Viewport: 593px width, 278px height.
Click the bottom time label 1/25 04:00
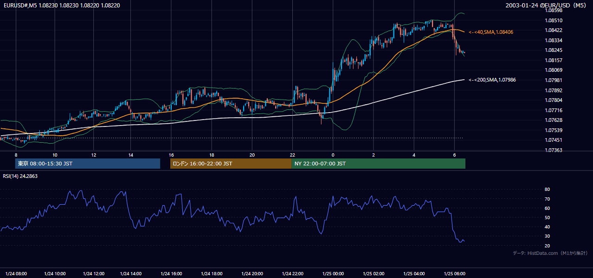pos(414,273)
